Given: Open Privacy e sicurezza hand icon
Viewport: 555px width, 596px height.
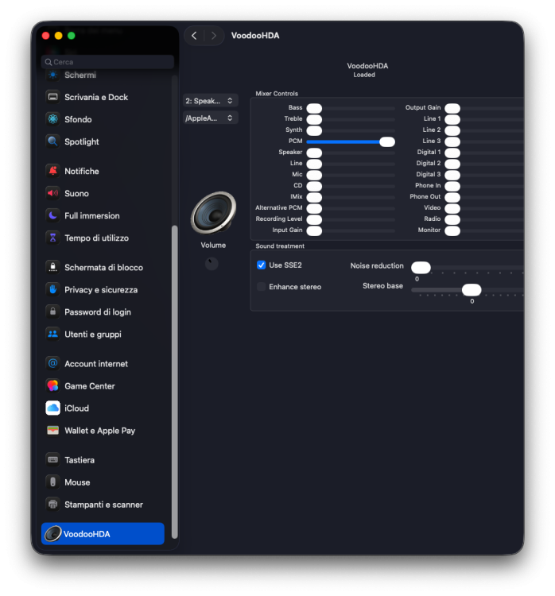Looking at the screenshot, I should pyautogui.click(x=52, y=289).
